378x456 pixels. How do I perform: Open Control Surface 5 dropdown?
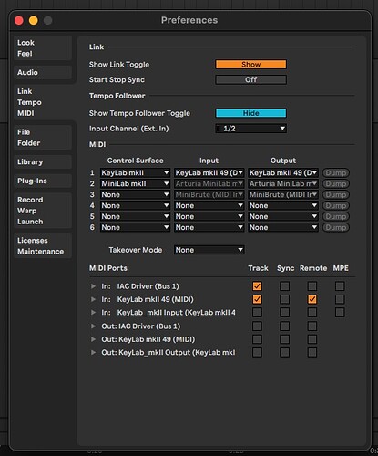click(135, 216)
